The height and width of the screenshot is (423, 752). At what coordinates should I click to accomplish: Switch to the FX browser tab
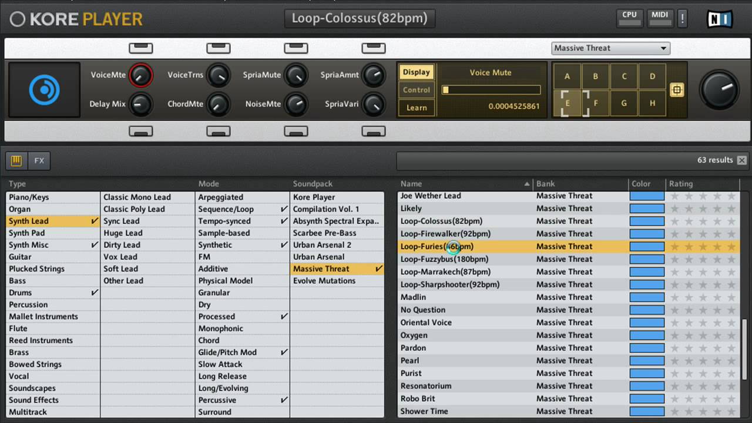pos(39,160)
